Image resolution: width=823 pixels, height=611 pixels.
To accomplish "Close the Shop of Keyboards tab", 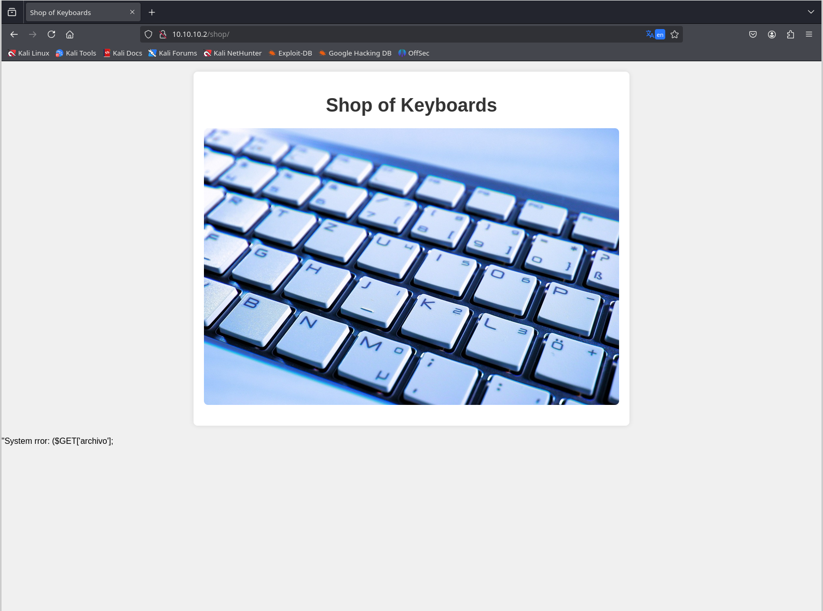I will pyautogui.click(x=132, y=12).
